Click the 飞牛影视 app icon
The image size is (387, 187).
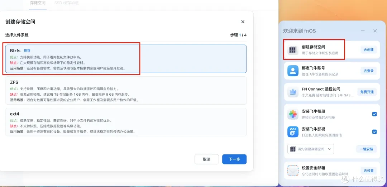click(293, 132)
